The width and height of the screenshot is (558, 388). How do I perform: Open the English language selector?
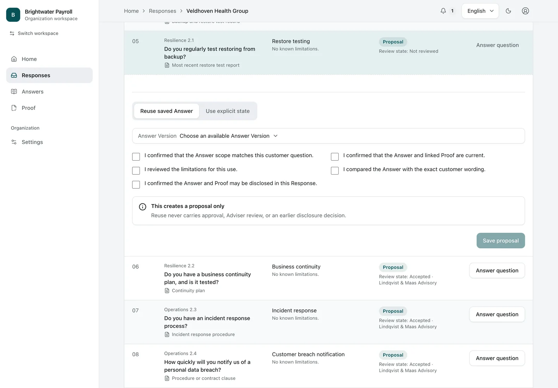click(480, 11)
